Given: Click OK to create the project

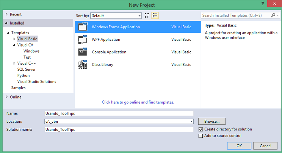Looking at the screenshot, I should 239,146.
